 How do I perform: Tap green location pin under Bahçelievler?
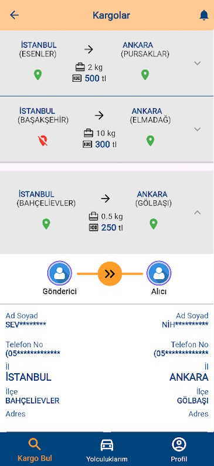(x=46, y=224)
